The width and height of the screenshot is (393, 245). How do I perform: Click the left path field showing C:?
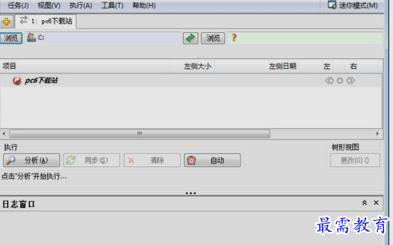(102, 38)
